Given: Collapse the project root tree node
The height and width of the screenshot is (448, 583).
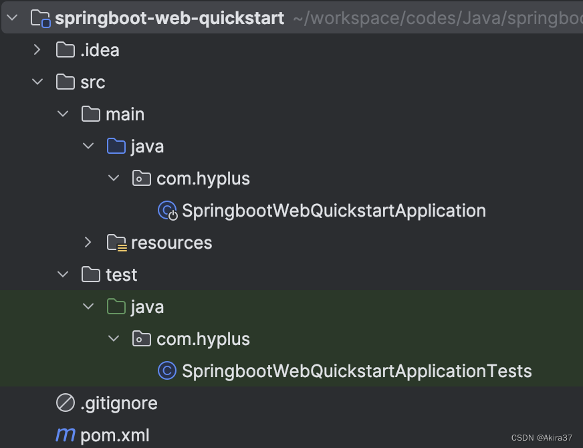Looking at the screenshot, I should pos(13,18).
